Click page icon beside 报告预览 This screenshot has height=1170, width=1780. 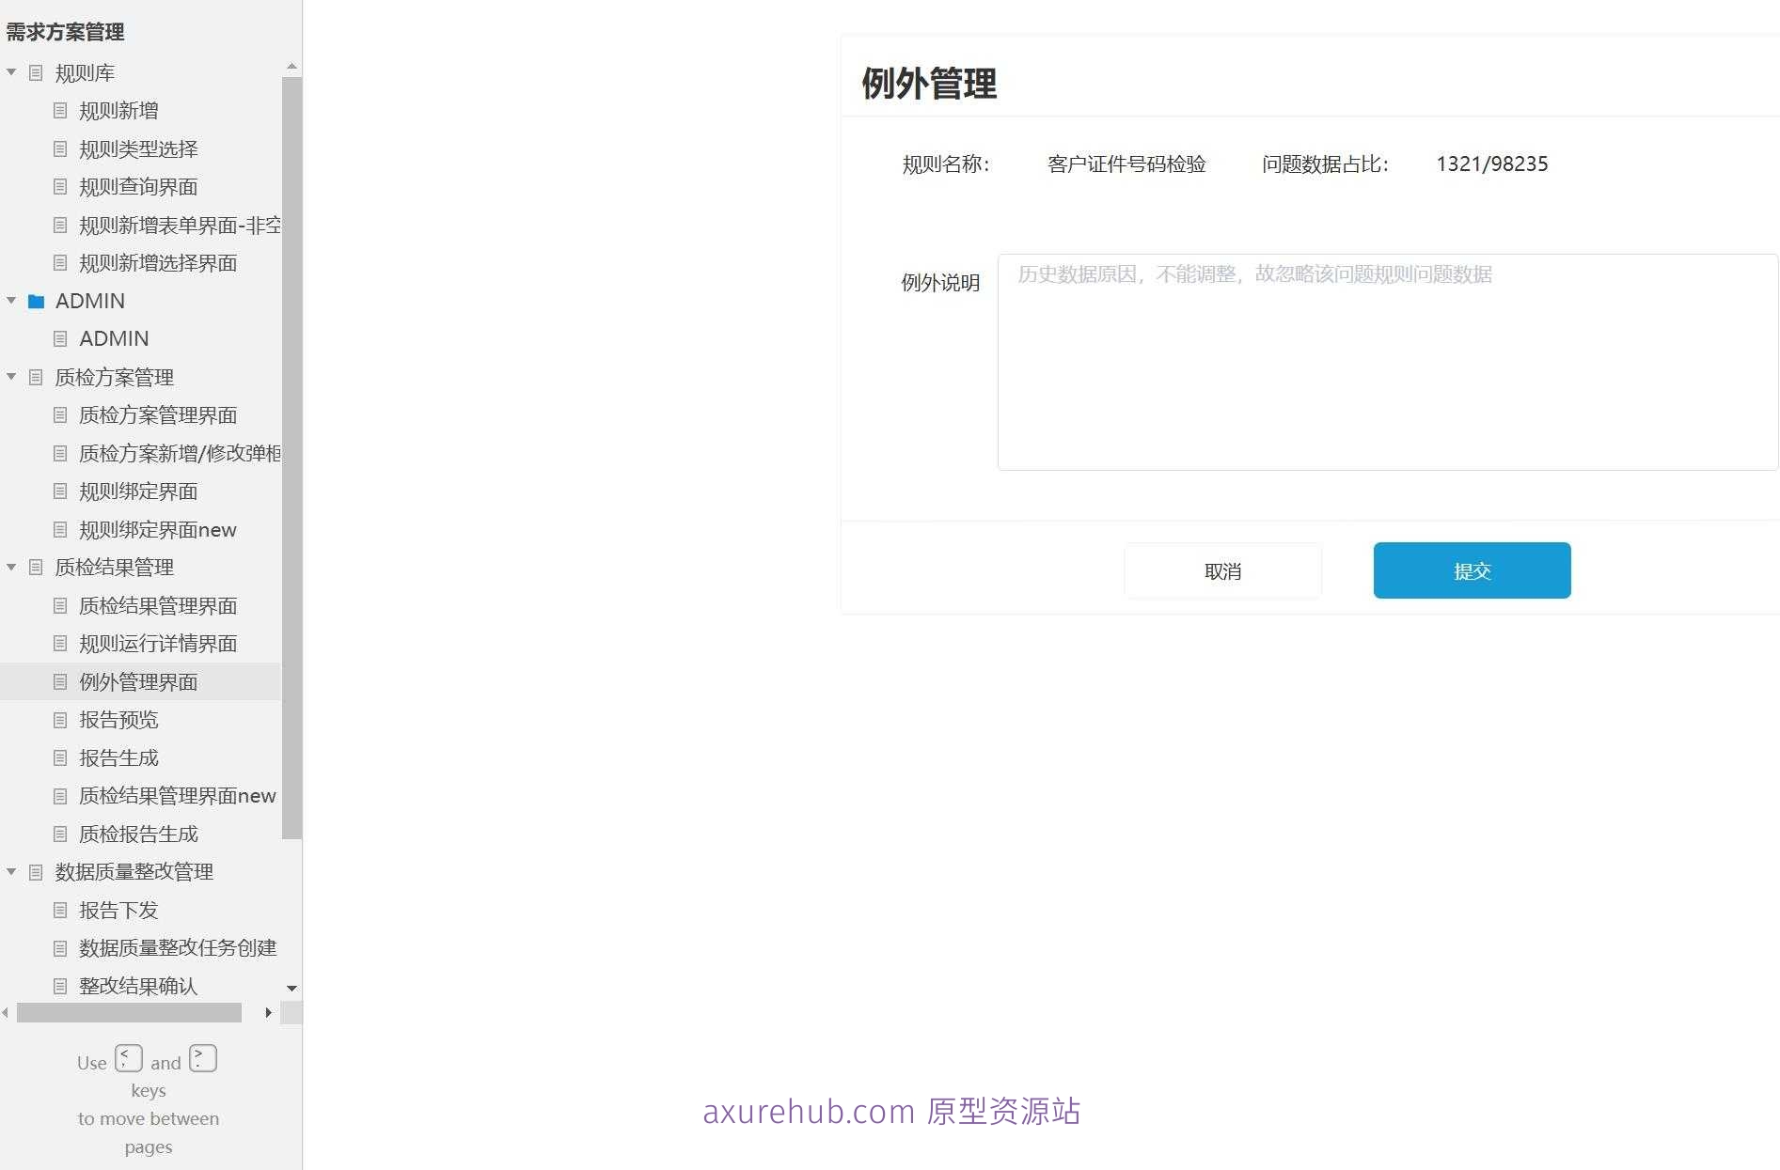pyautogui.click(x=60, y=720)
